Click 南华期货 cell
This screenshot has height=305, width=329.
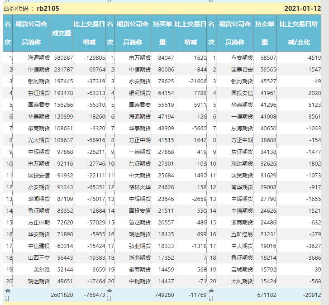[242, 187]
